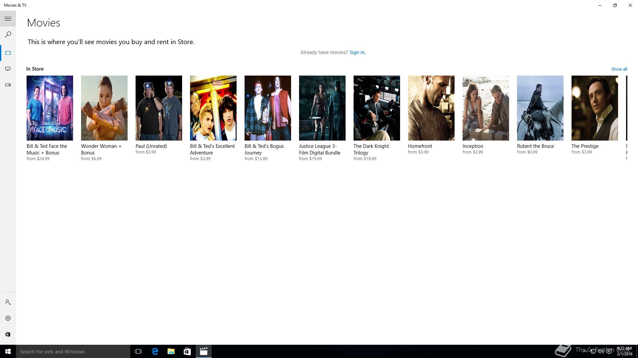Click the taskbar clock and date

click(x=624, y=351)
